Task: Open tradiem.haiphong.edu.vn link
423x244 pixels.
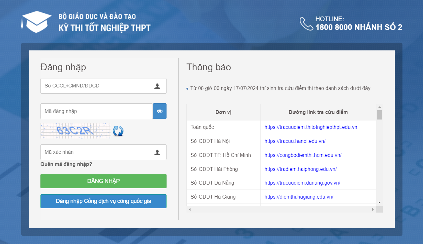Action: [300, 169]
